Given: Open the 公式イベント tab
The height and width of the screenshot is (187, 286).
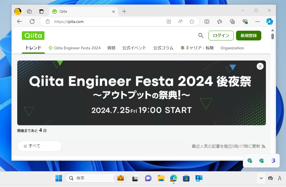Looking at the screenshot, I should tap(134, 48).
